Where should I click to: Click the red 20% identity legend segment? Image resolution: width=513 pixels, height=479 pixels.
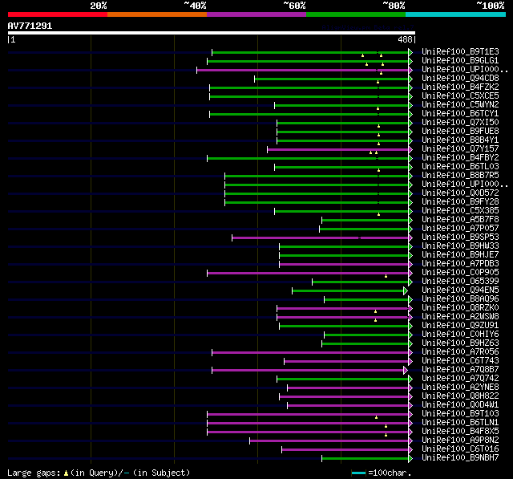tap(58, 14)
